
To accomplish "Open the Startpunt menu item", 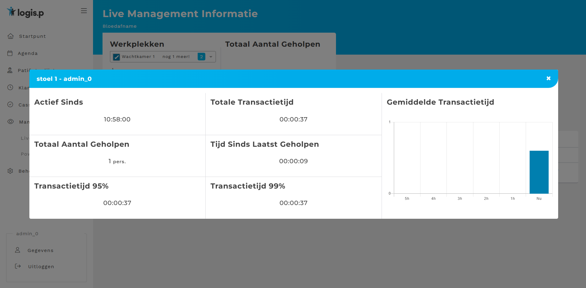I will [x=32, y=36].
